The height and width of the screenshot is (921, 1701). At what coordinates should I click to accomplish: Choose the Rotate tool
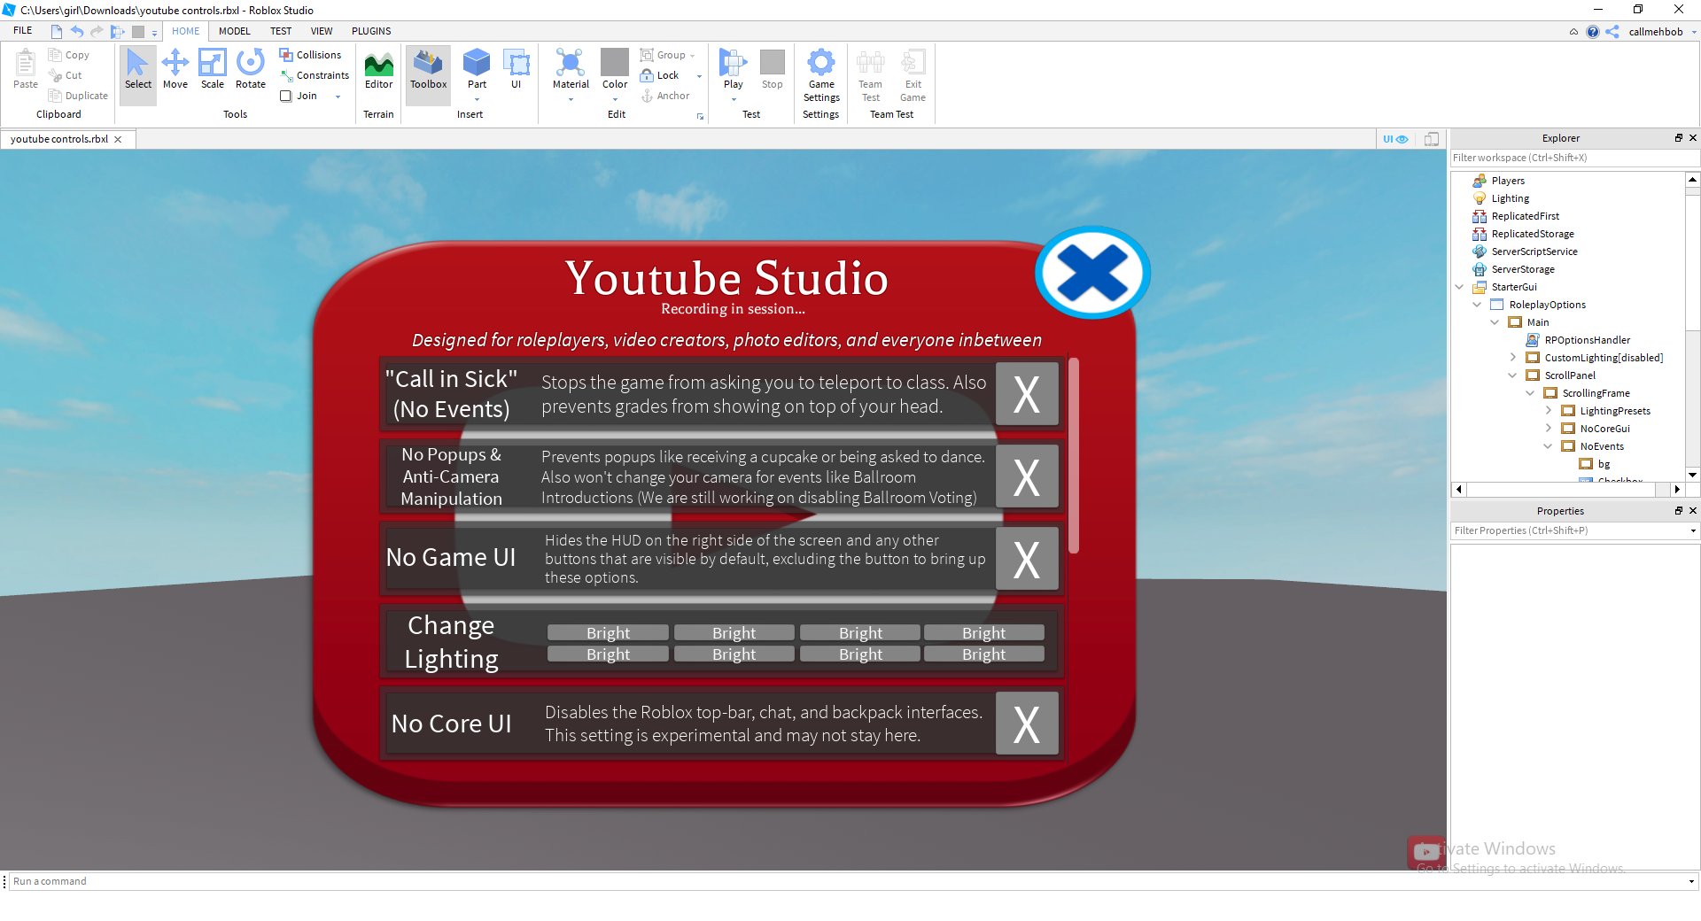251,69
